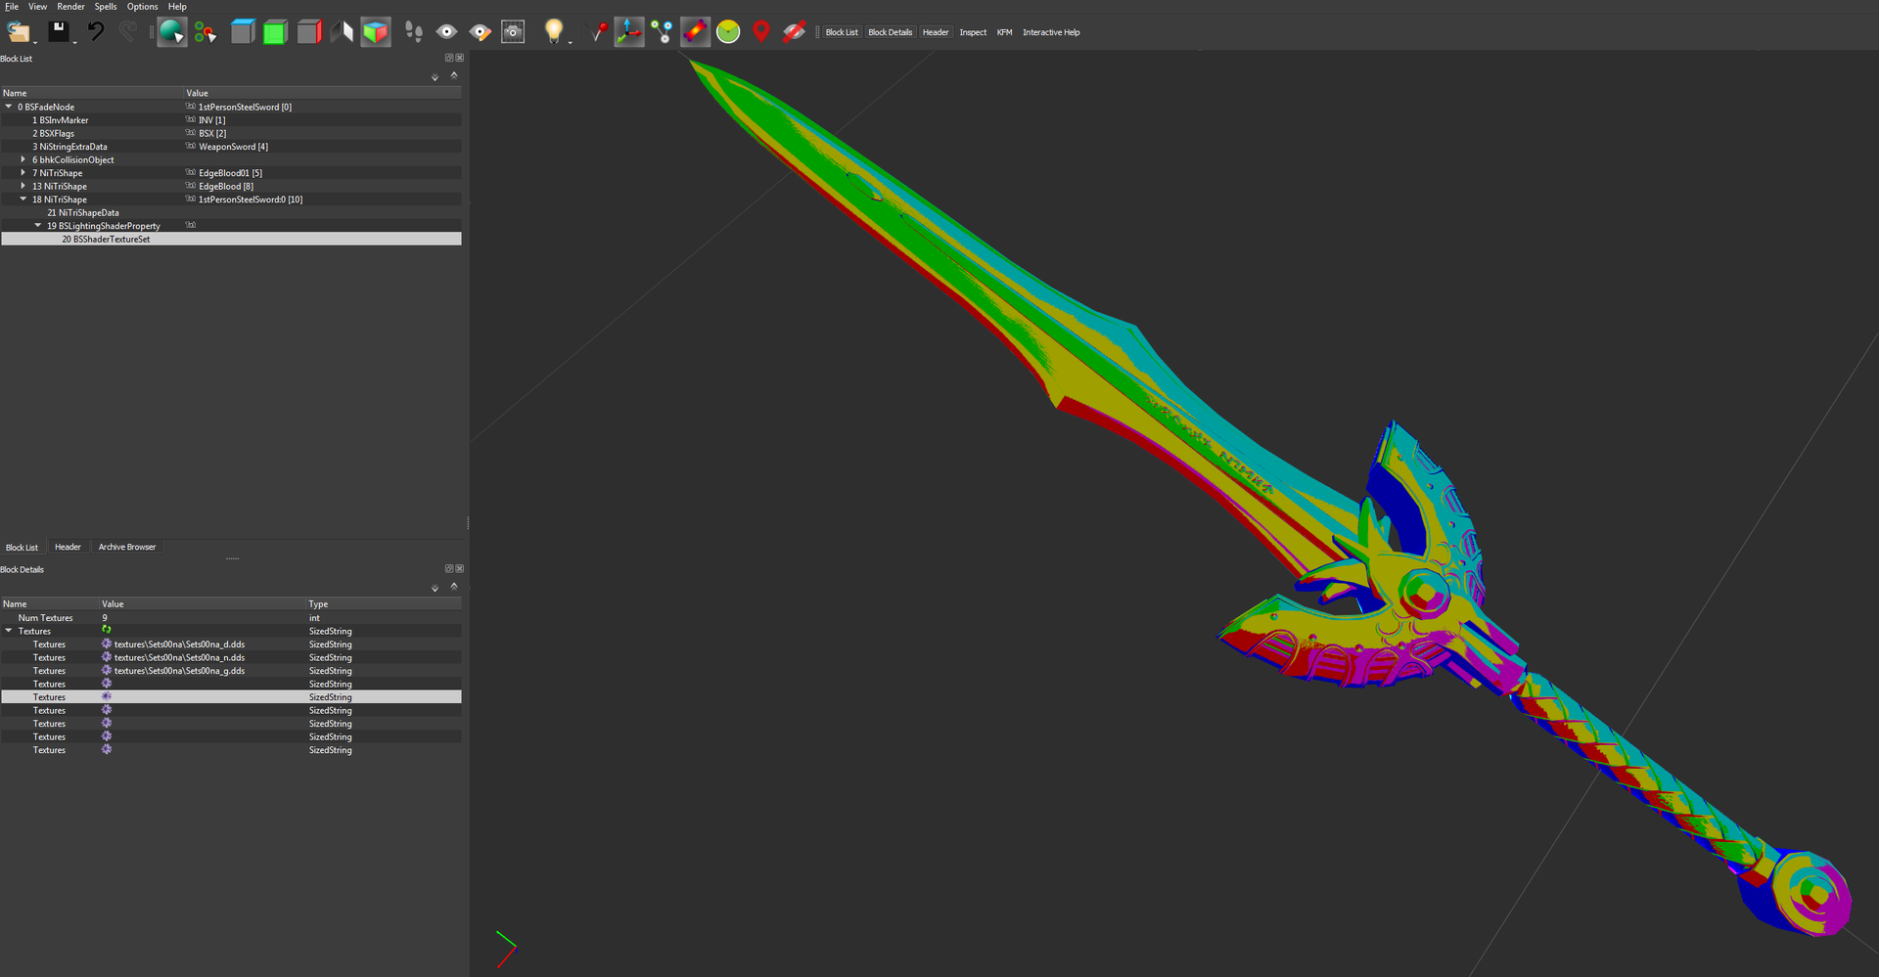The height and width of the screenshot is (977, 1879).
Task: Click the load view eye icon
Action: click(446, 32)
